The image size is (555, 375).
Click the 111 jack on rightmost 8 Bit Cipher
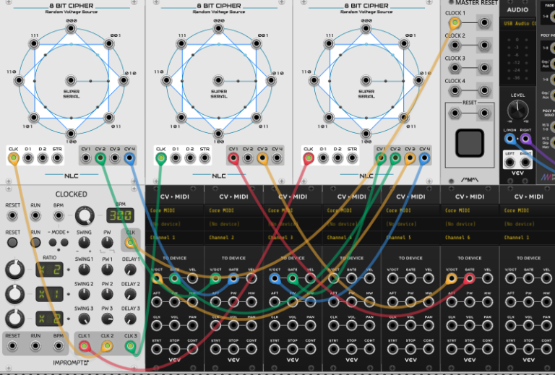click(x=329, y=44)
